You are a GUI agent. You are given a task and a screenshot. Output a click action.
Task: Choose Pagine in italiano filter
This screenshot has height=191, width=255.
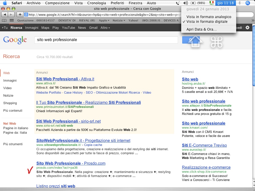point(16,128)
